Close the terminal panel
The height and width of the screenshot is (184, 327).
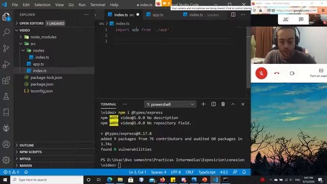(243, 104)
